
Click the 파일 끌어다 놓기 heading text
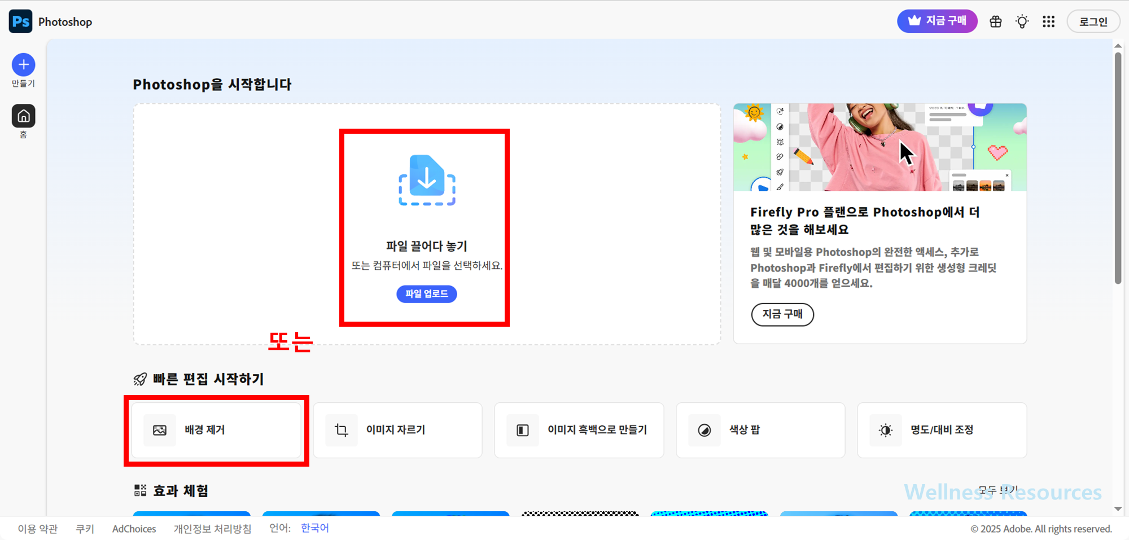pos(427,246)
